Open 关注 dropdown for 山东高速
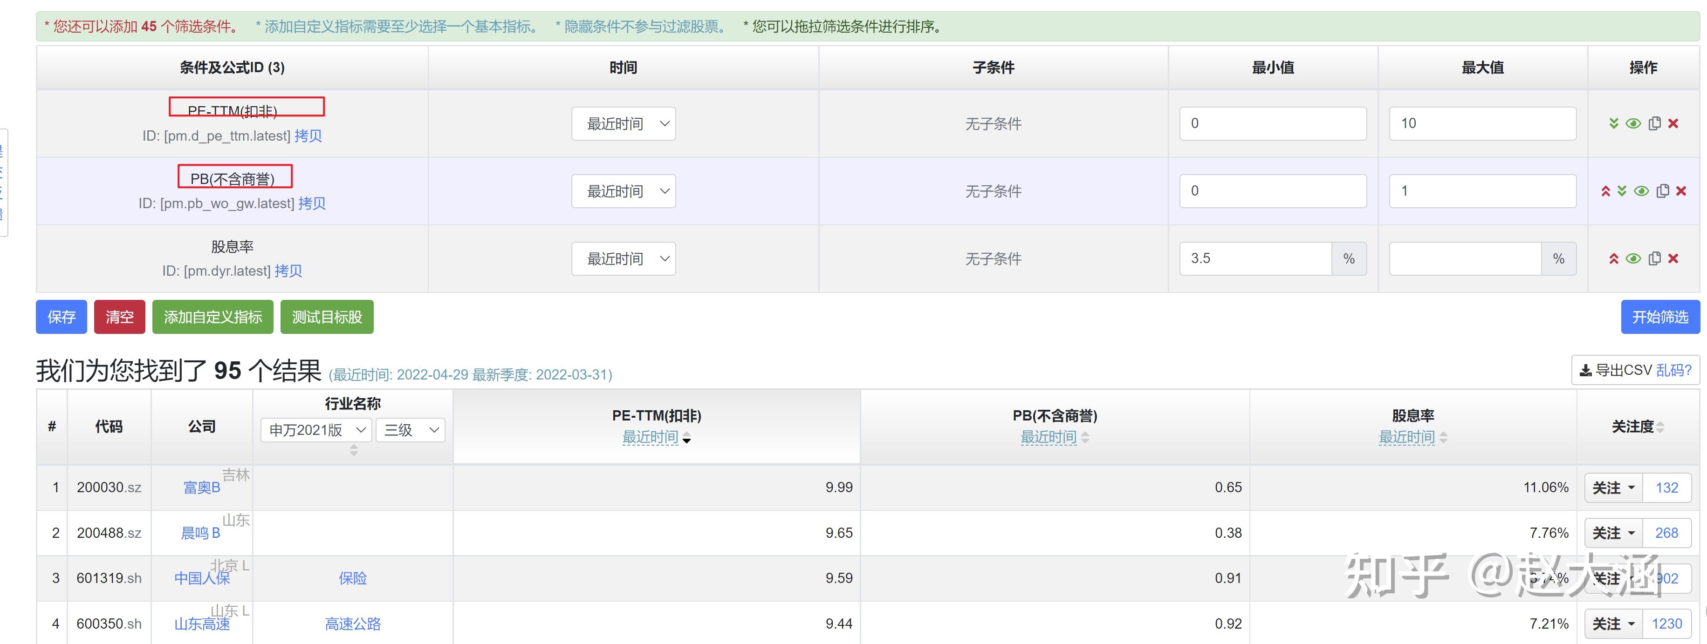1707x644 pixels. click(x=1614, y=624)
